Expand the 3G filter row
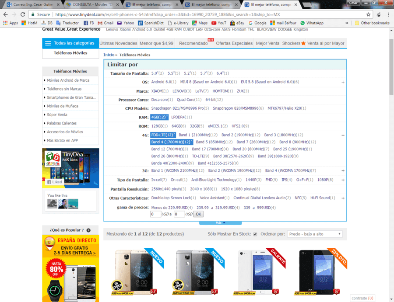 coord(343,171)
